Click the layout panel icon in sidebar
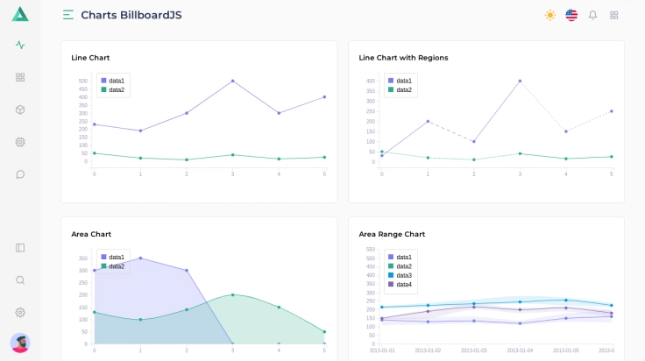 tap(20, 248)
